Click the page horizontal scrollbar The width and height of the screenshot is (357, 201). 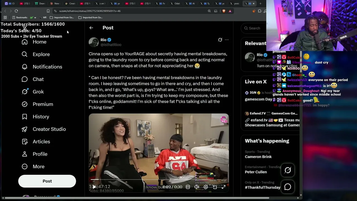point(137,198)
